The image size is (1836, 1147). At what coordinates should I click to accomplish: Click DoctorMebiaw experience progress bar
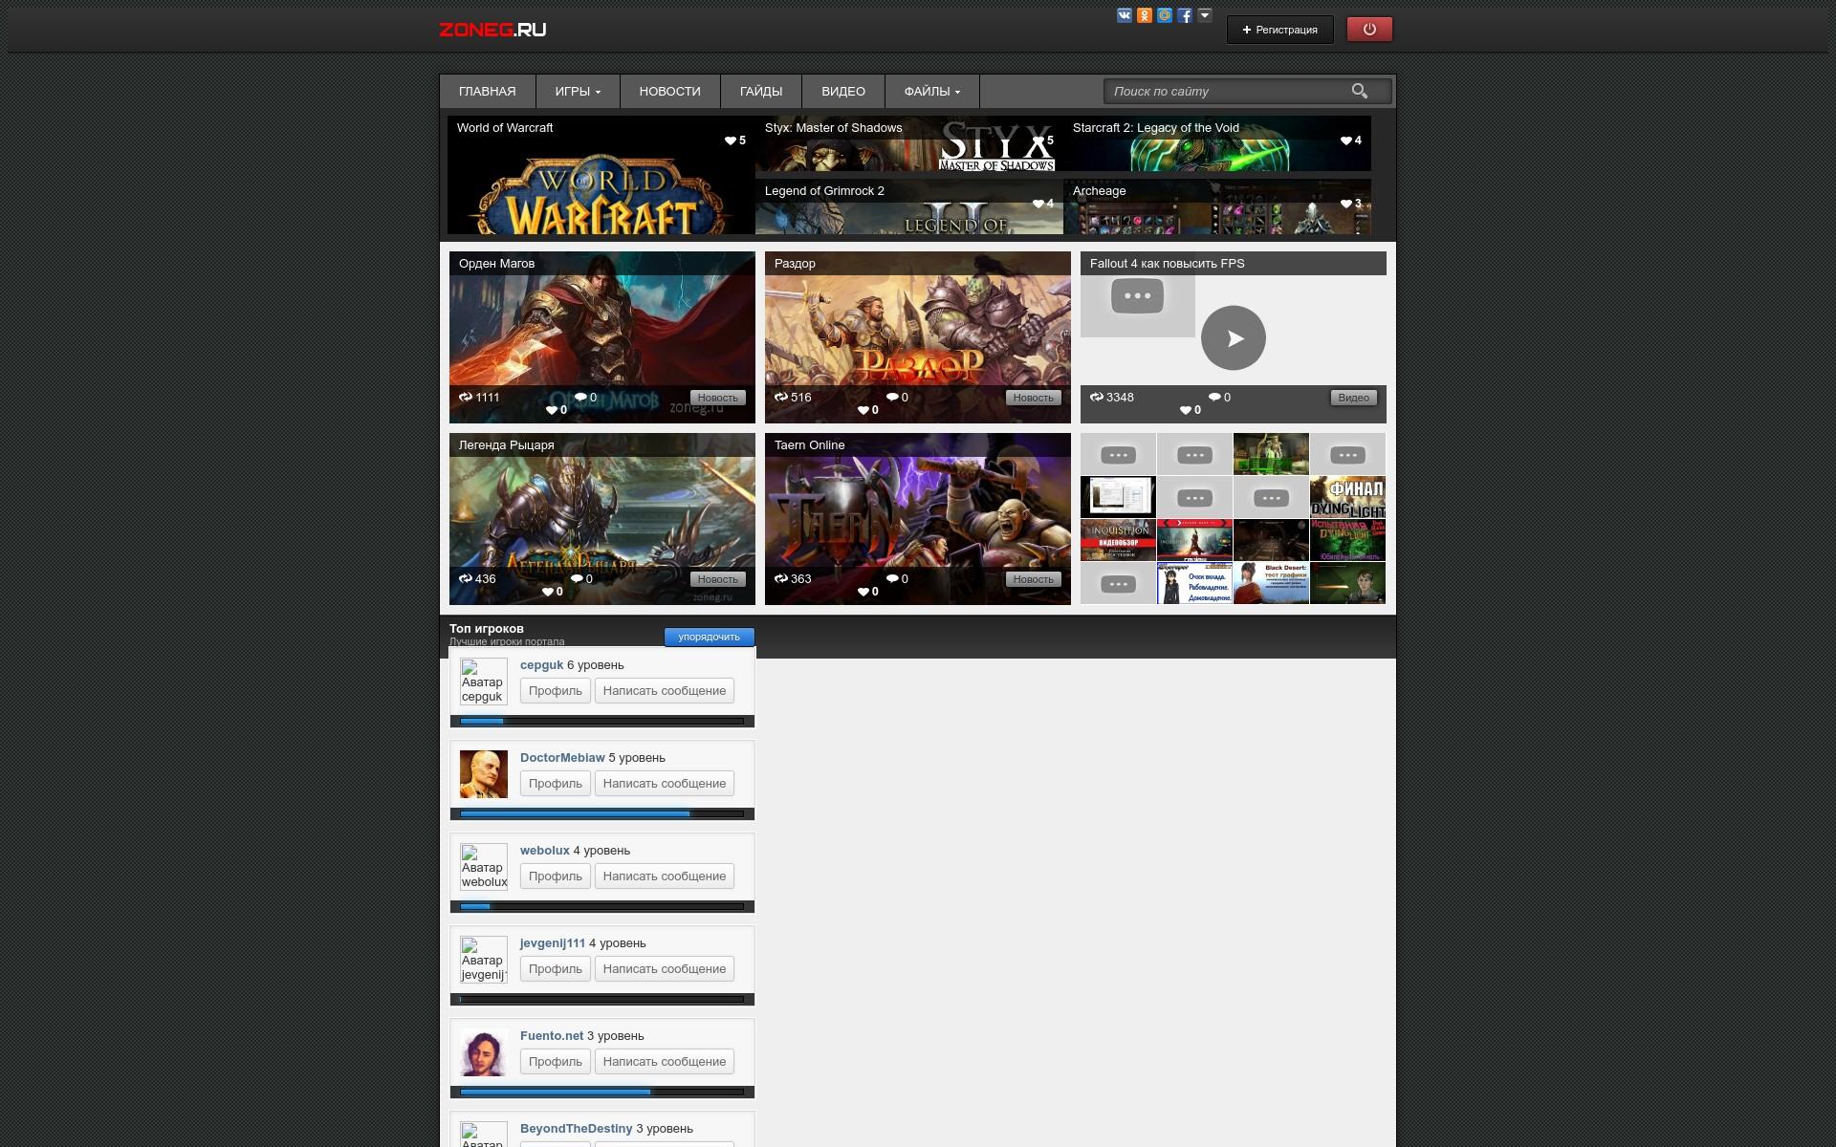click(602, 814)
